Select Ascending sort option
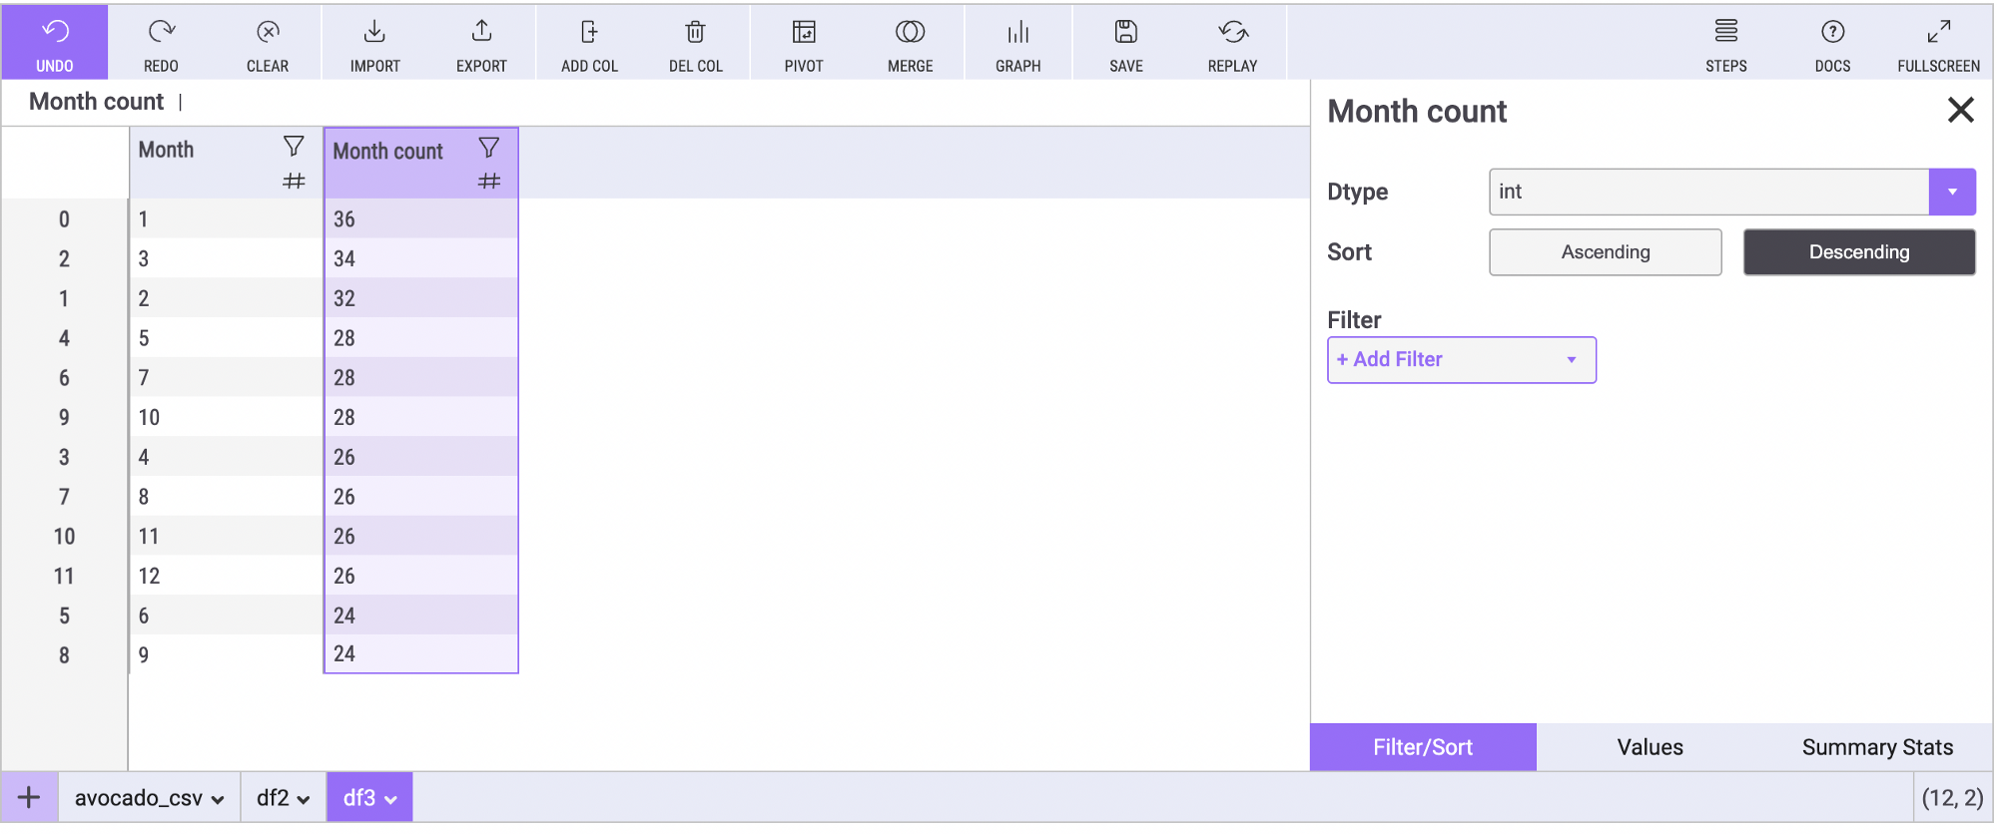This screenshot has height=834, width=1997. pyautogui.click(x=1605, y=252)
